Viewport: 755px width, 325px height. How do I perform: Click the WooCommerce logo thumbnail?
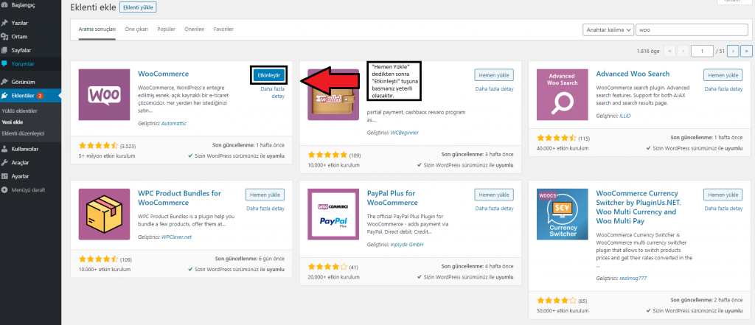(x=104, y=94)
